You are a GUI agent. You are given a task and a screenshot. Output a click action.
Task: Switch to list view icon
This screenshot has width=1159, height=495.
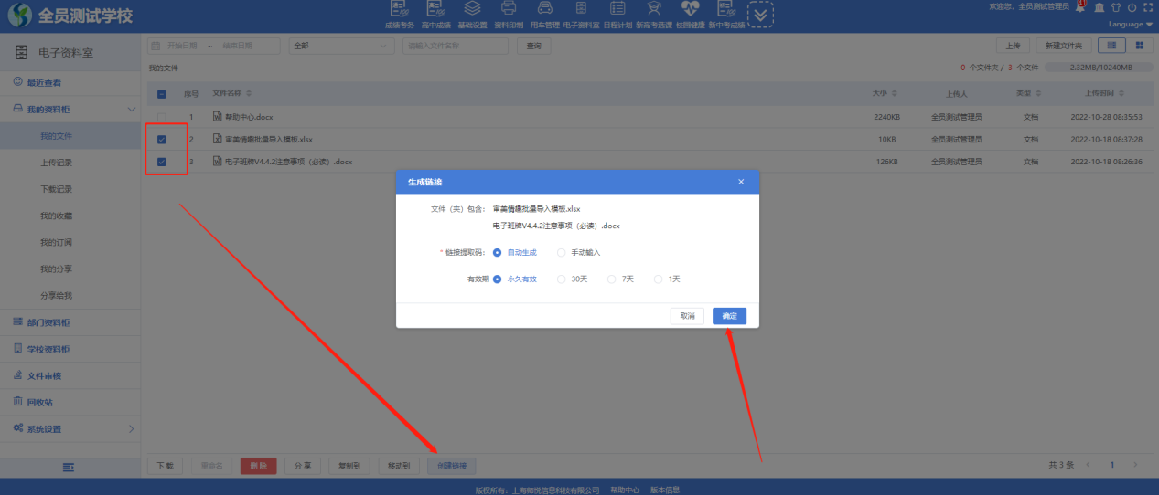click(x=1111, y=45)
